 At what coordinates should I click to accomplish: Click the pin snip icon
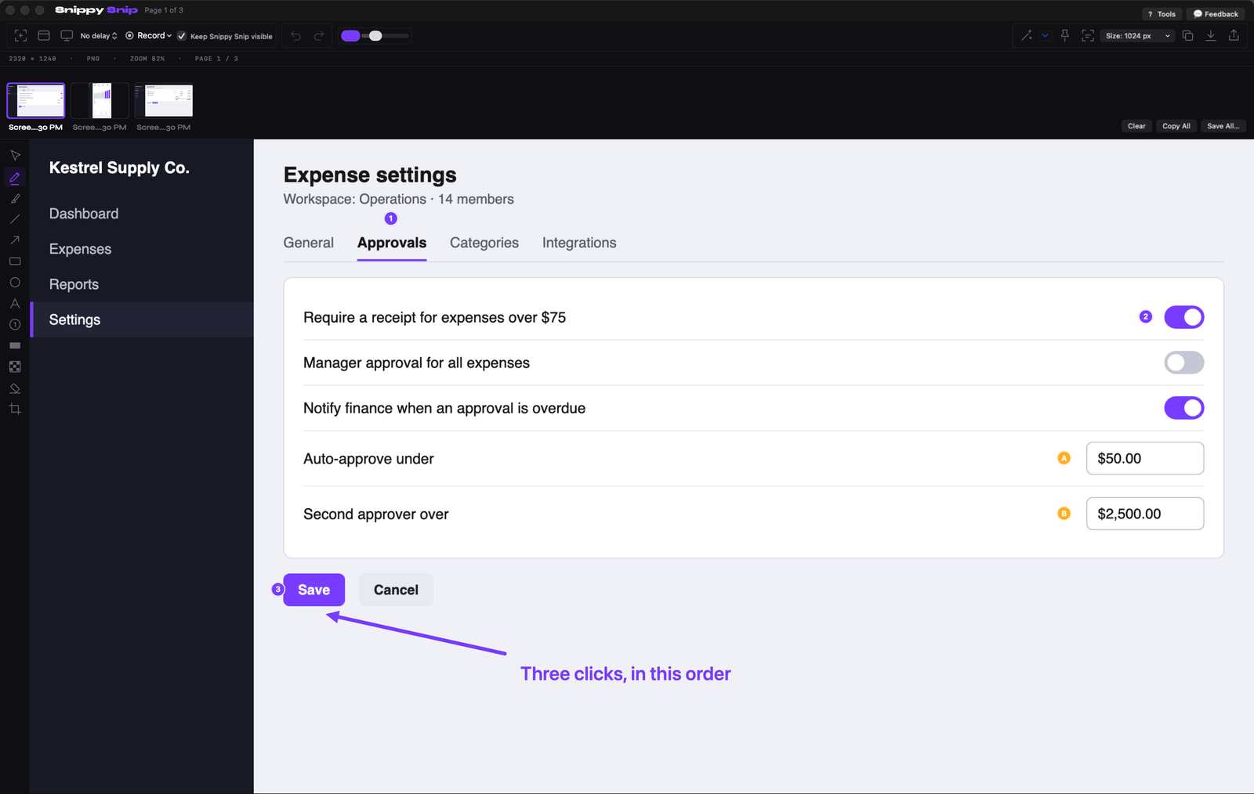1065,36
